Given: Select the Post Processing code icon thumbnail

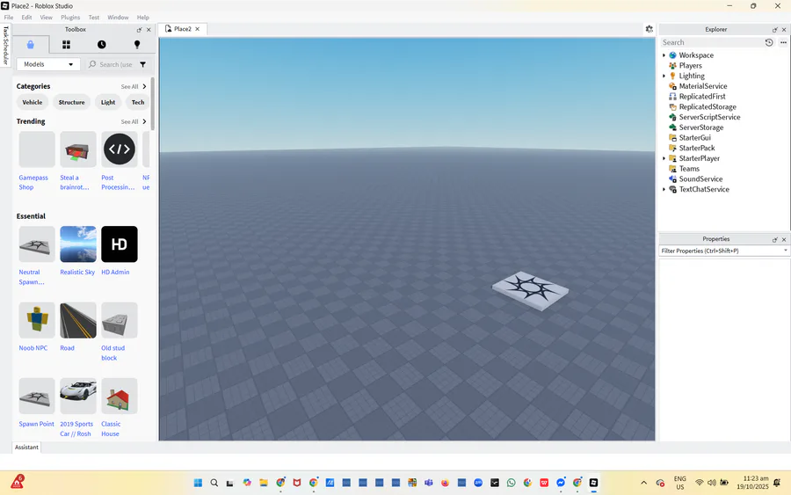Looking at the screenshot, I should coord(120,149).
